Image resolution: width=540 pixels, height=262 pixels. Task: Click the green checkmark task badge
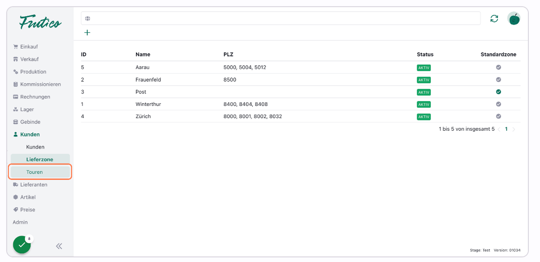(22, 245)
